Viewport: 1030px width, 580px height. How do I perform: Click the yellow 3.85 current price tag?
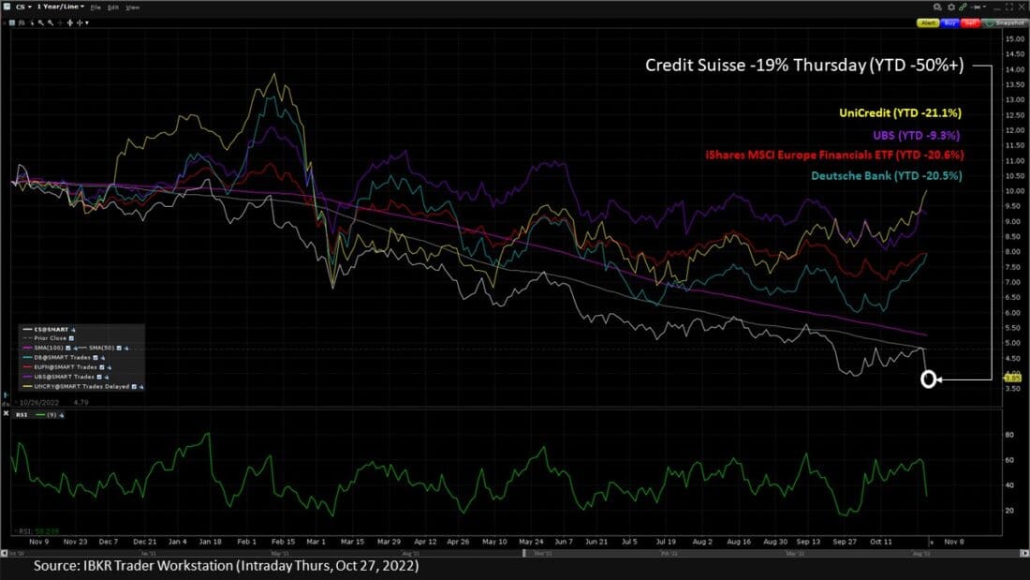pos(1013,378)
